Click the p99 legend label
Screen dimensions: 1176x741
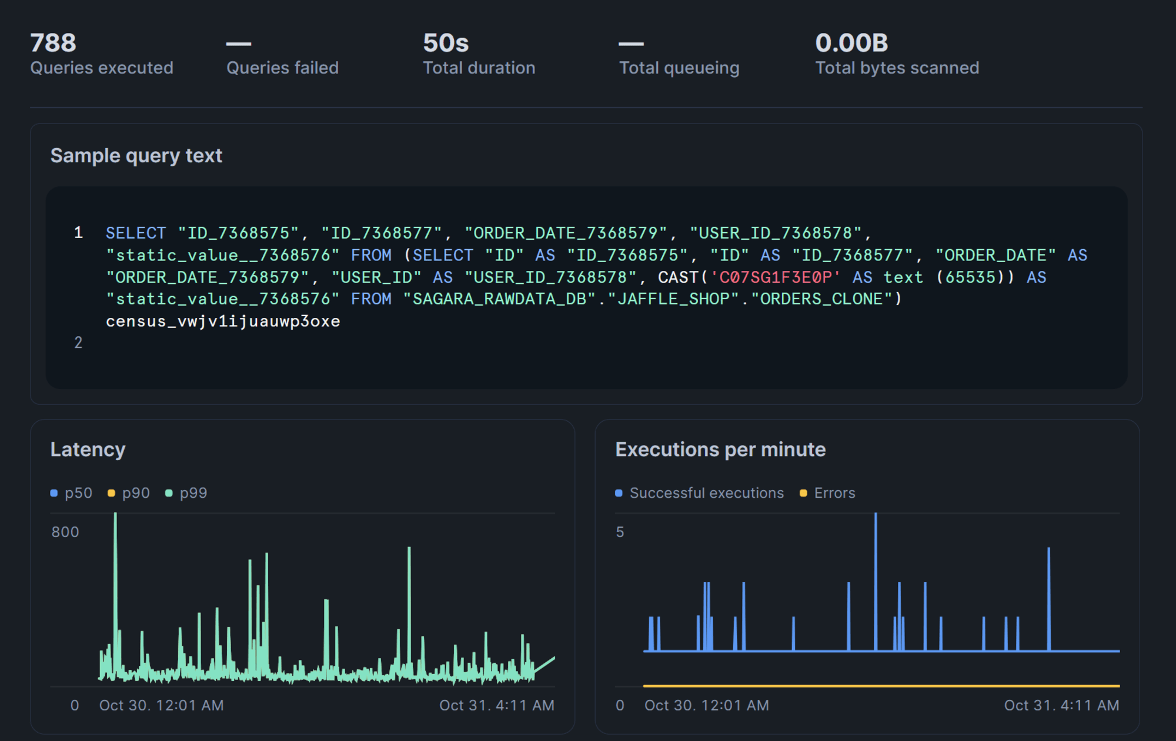tap(193, 493)
